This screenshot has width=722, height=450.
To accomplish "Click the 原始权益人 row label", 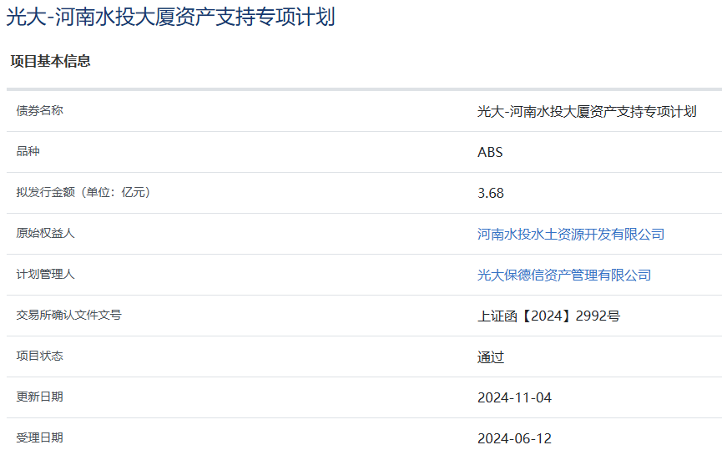I will pos(45,233).
